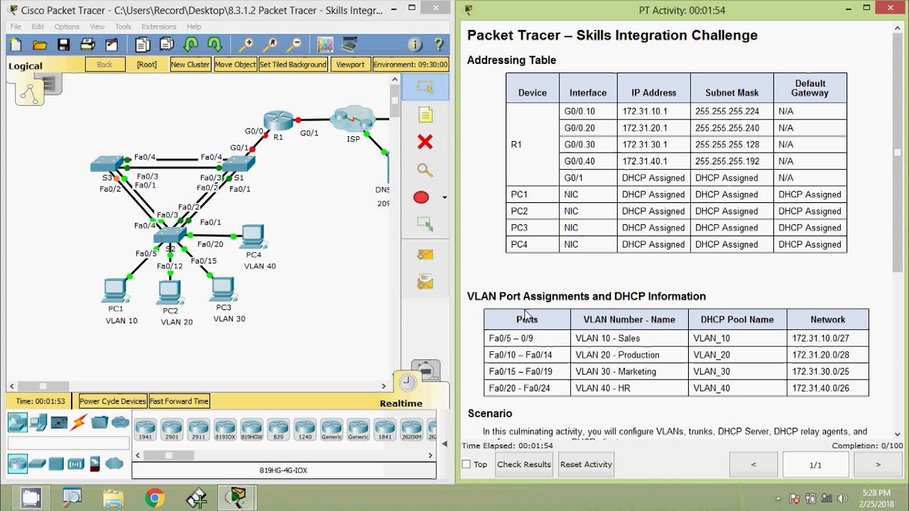Open the Tools menu

pos(123,26)
